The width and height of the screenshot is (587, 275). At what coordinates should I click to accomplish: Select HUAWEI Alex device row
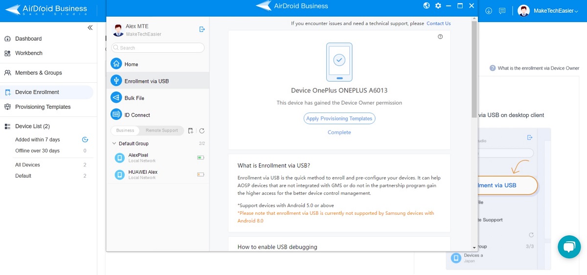click(158, 174)
